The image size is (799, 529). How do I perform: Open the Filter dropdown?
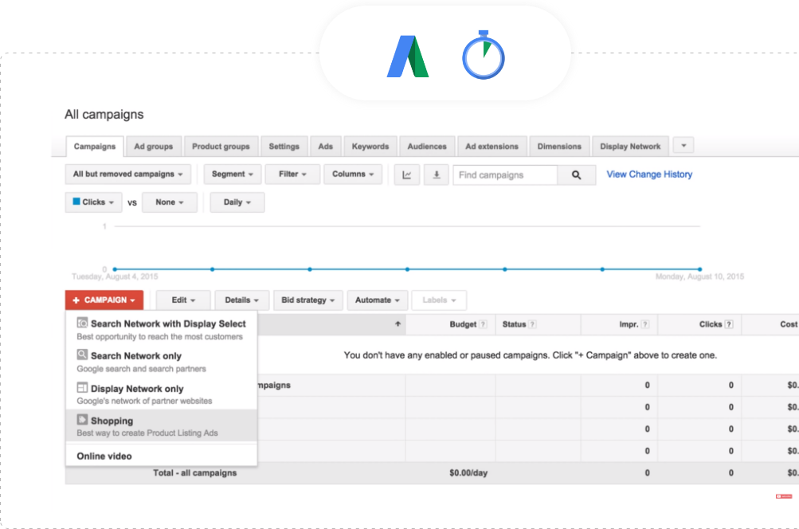(292, 174)
